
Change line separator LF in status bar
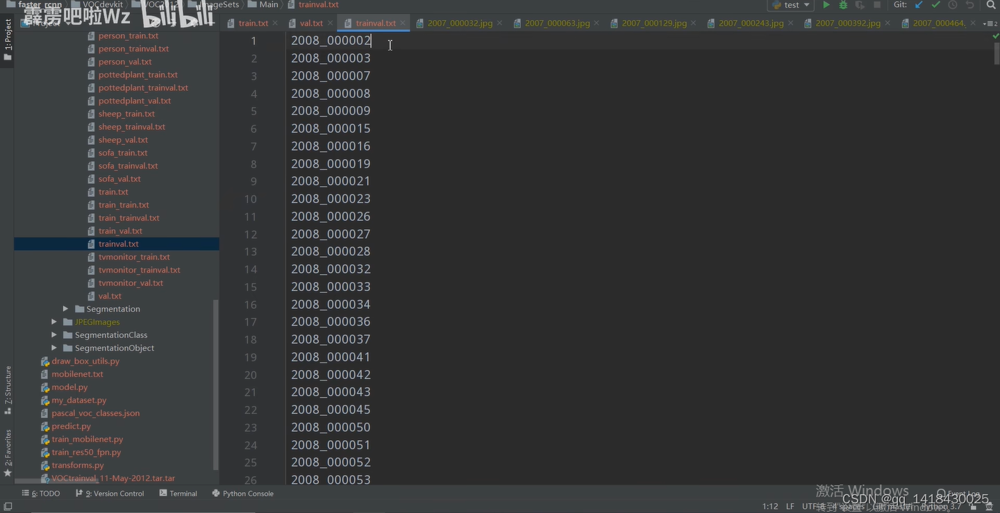tap(790, 507)
